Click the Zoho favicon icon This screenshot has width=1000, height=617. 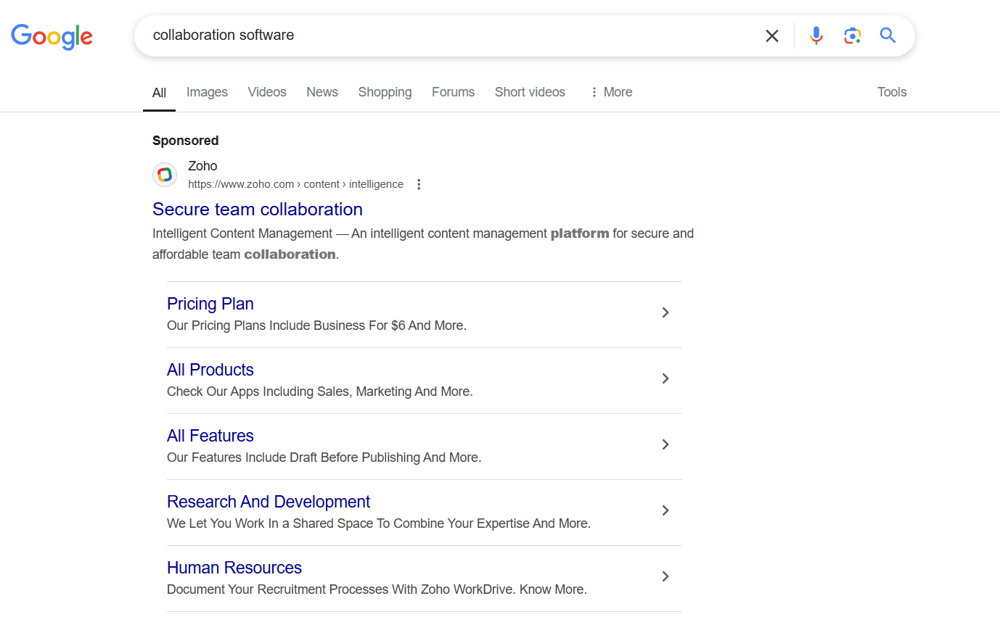pos(165,175)
